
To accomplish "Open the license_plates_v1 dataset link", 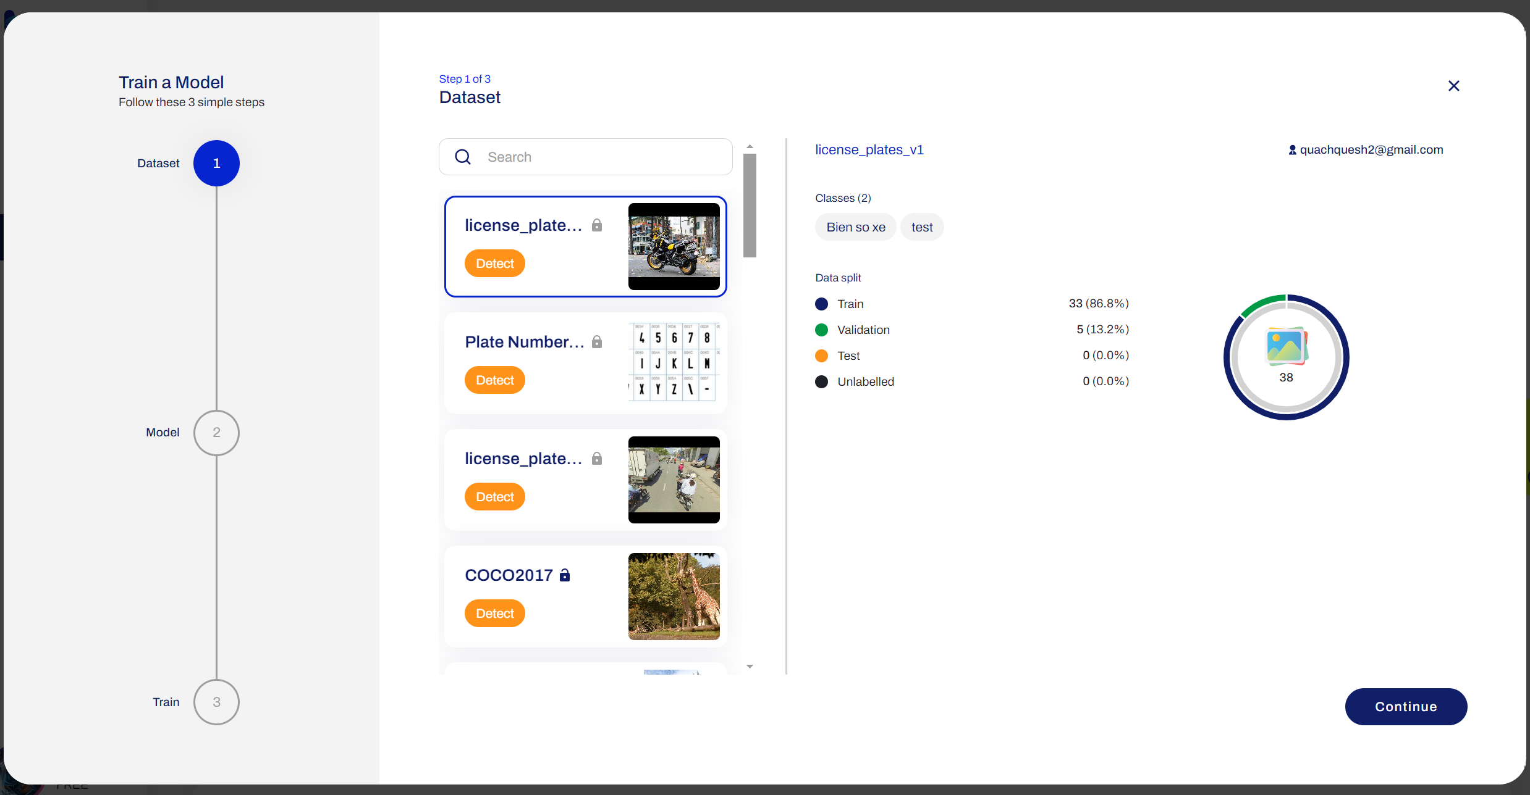I will point(869,149).
